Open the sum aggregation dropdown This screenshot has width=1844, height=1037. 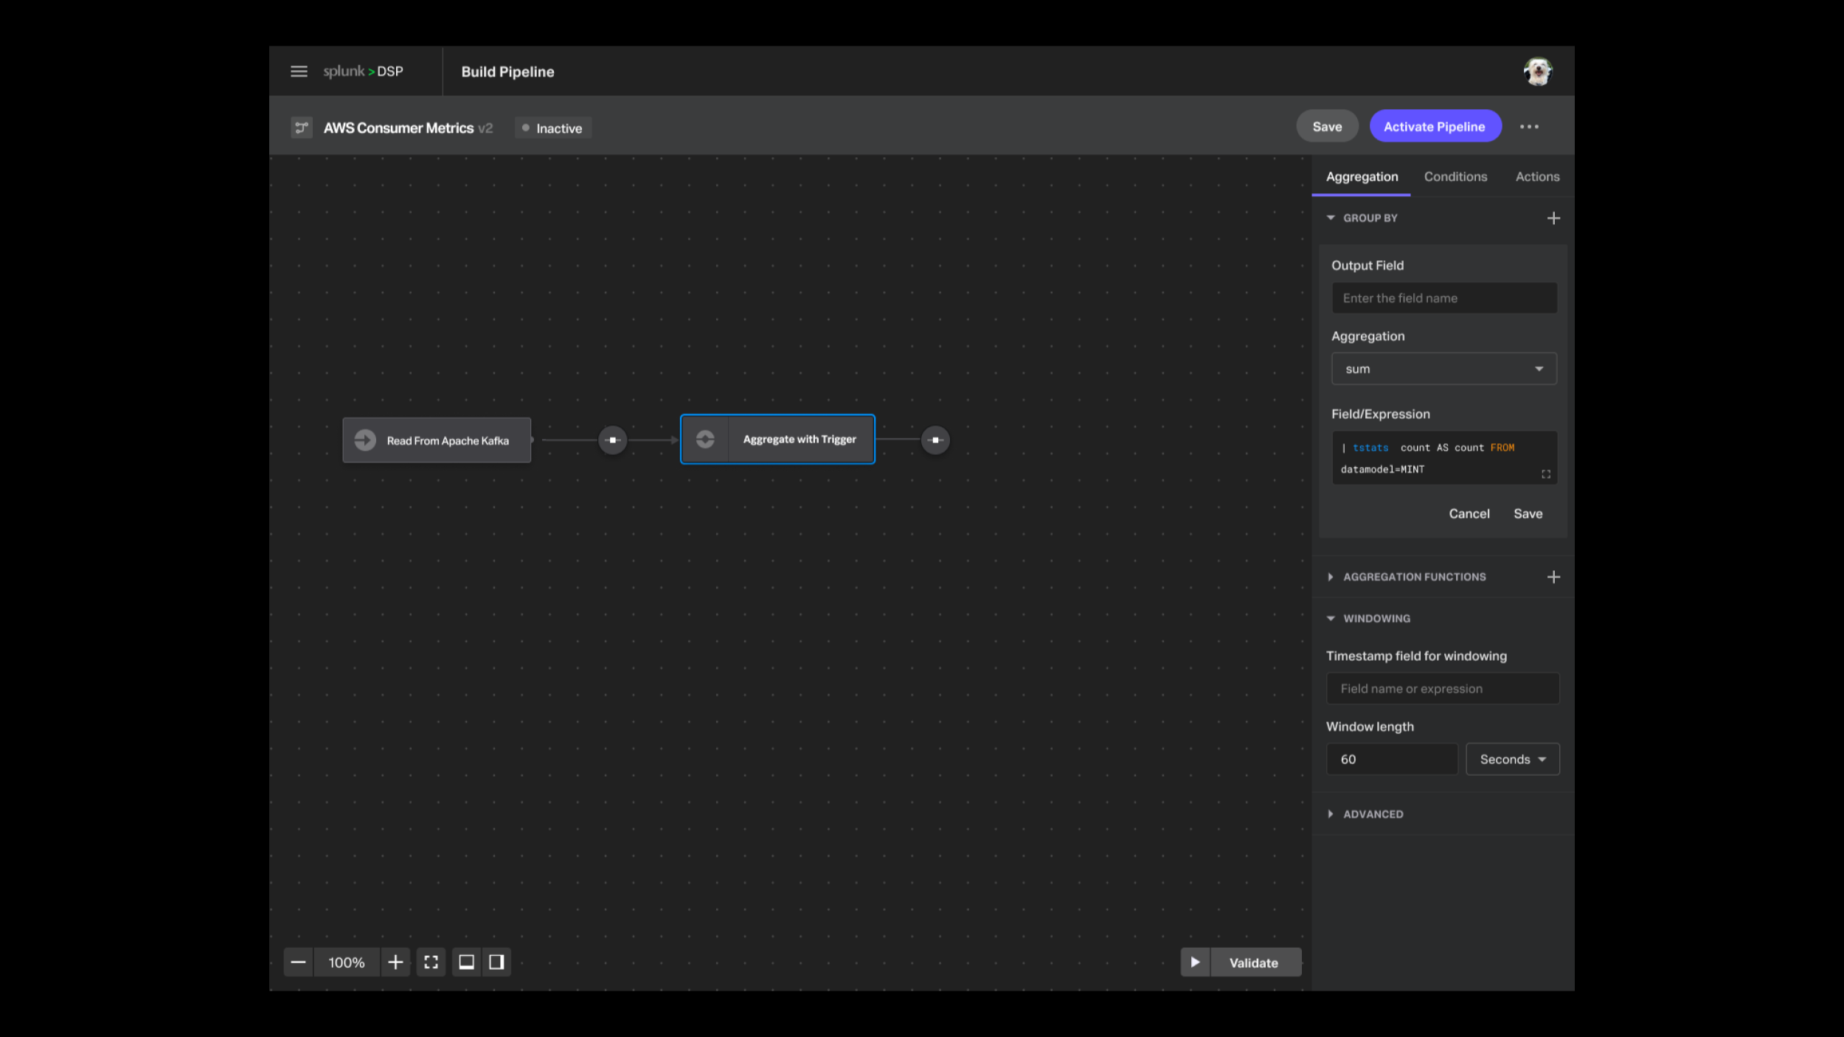1443,369
